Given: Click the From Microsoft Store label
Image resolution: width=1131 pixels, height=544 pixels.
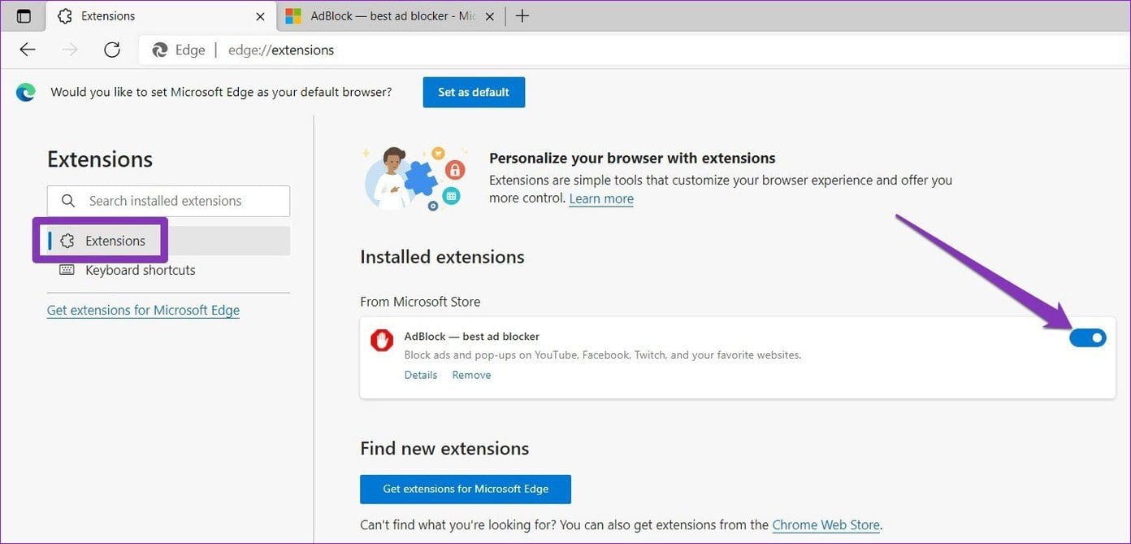Looking at the screenshot, I should pyautogui.click(x=420, y=302).
